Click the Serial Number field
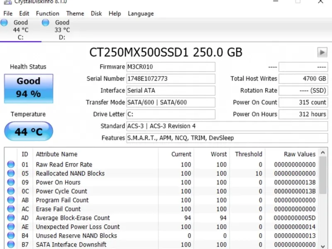This screenshot has height=249, width=332. 171,79
